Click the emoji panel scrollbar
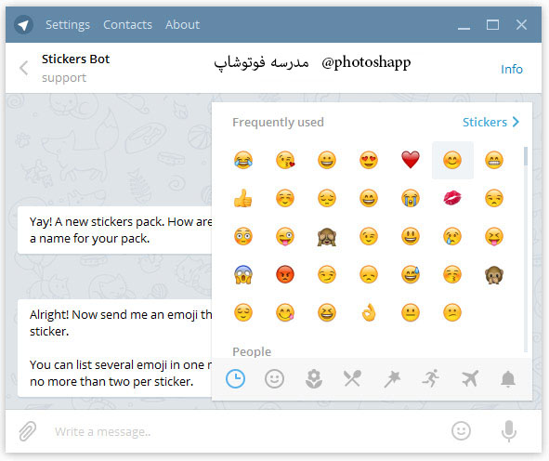549x461 pixels. [x=526, y=249]
